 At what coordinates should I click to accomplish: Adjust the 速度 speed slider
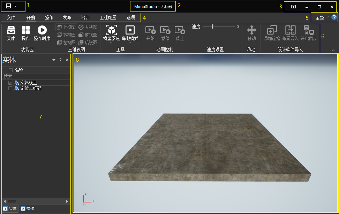212,26
